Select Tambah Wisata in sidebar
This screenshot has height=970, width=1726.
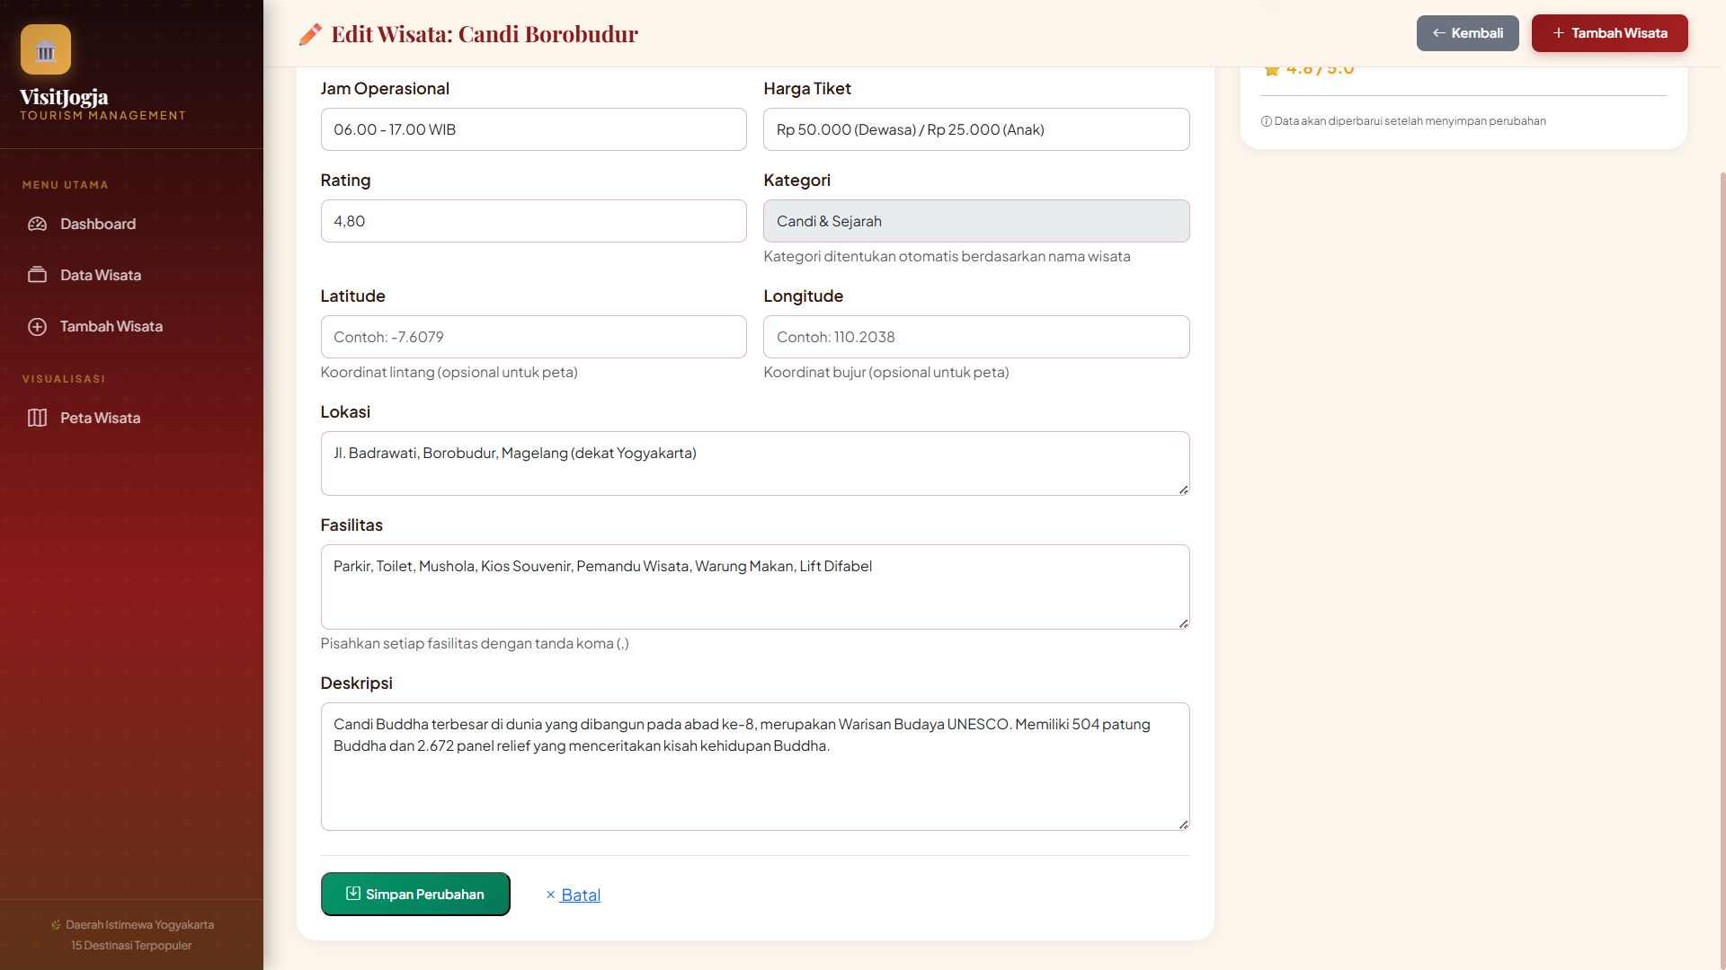[131, 327]
